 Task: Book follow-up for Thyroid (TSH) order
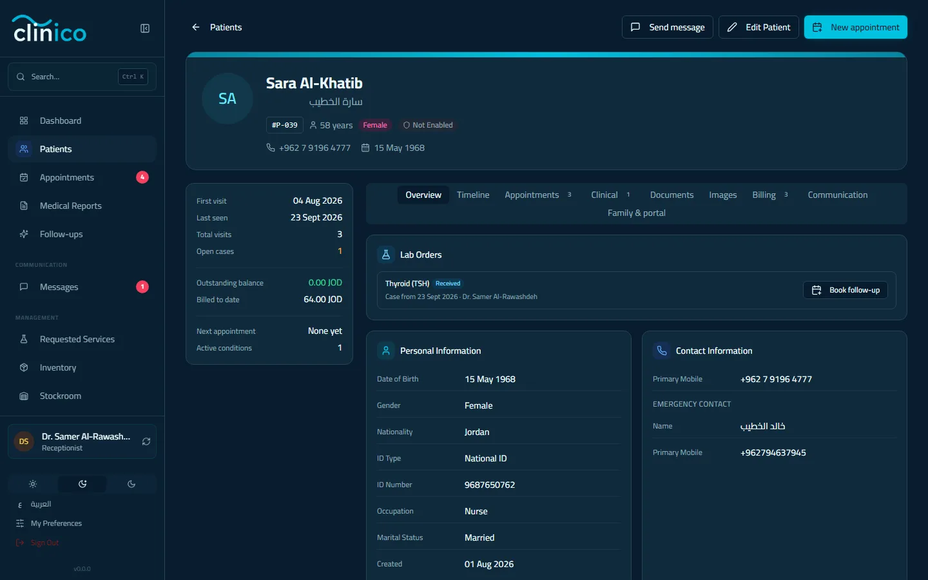pos(846,290)
